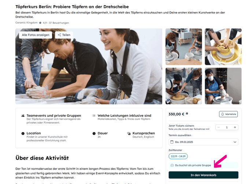Image resolution: width=252 pixels, height=184 pixels.
Task: Decrease the ticket count with the minus button
Action: coord(219,127)
